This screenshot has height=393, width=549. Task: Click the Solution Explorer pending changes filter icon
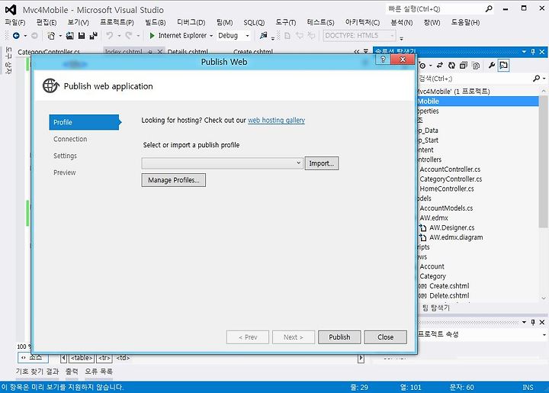click(x=422, y=65)
